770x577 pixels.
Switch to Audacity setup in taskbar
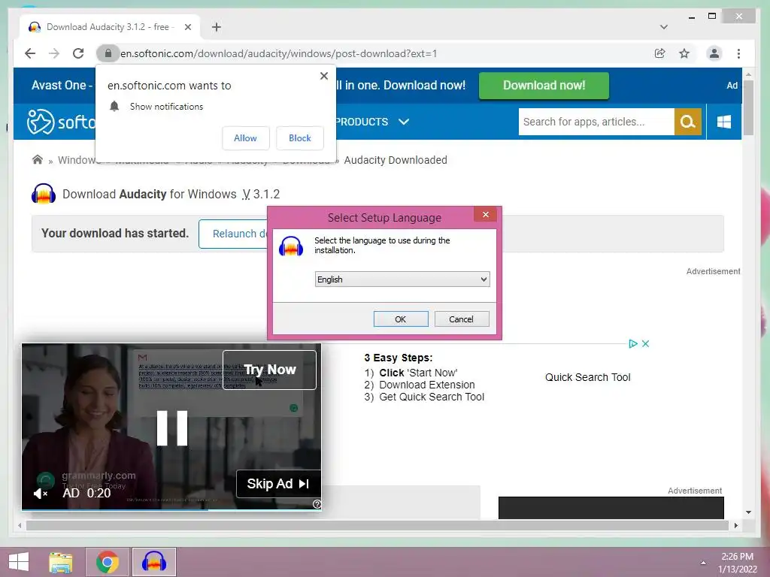click(x=153, y=562)
